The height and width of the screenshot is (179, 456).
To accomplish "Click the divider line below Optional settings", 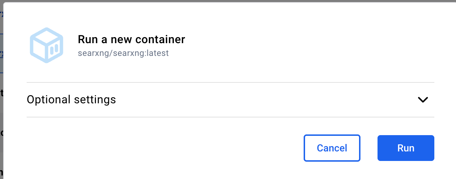I will click(x=230, y=117).
